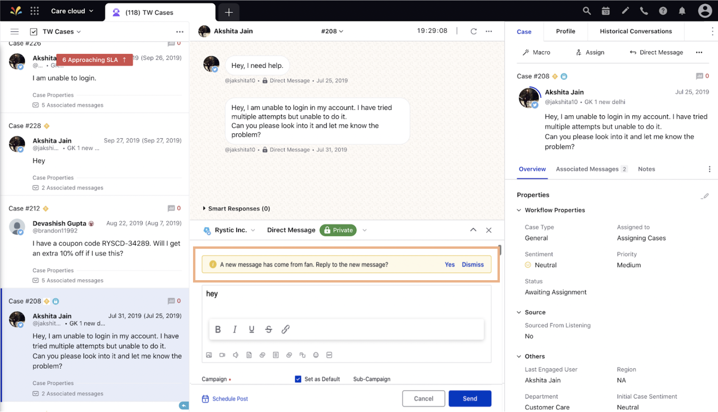
Task: Open the user account avatar
Action: tap(705, 11)
